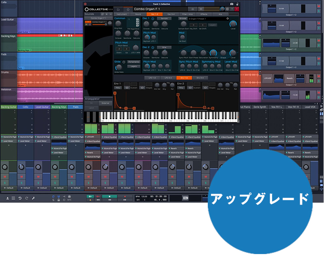
Task: Mute the Backing Keys mixer channel
Action: [x=55, y=177]
